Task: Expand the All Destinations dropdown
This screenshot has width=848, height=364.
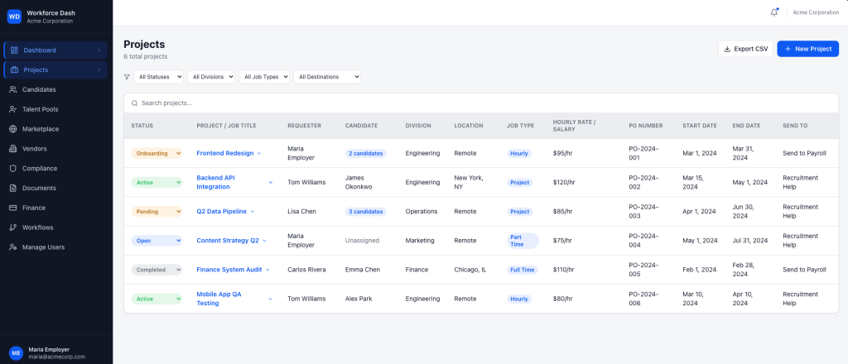Action: click(328, 77)
